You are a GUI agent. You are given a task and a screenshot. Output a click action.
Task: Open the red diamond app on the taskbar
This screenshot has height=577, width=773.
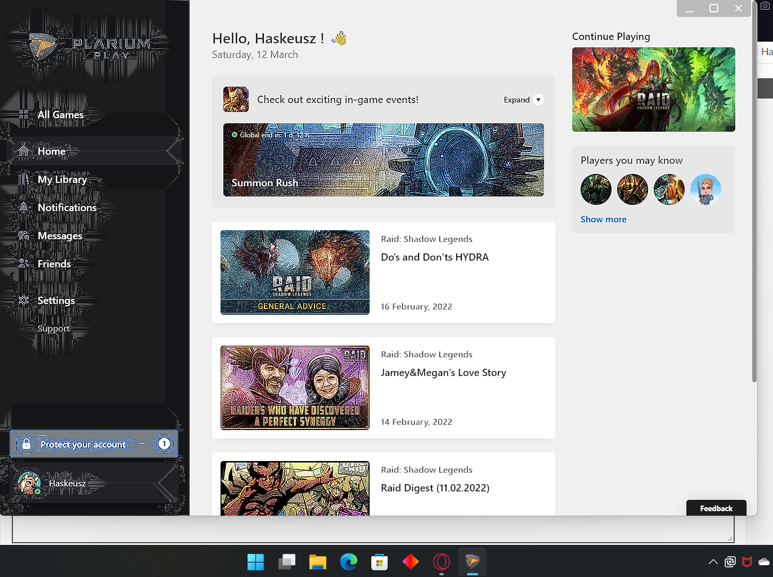(x=411, y=562)
